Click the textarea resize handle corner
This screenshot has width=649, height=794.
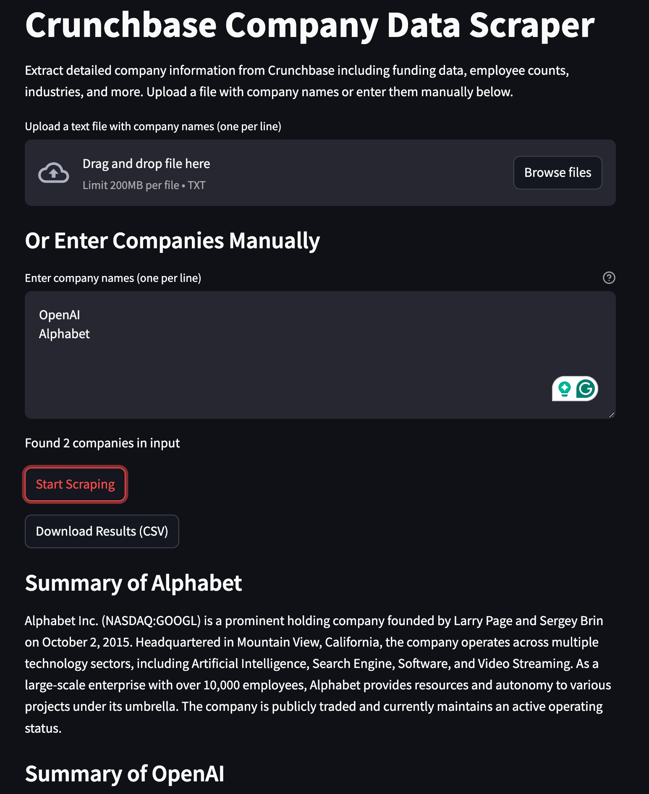tap(611, 414)
